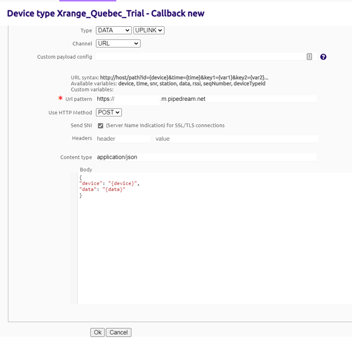Image resolution: width=352 pixels, height=338 pixels.
Task: Expand the Channel URL dropdown
Action: 118,44
